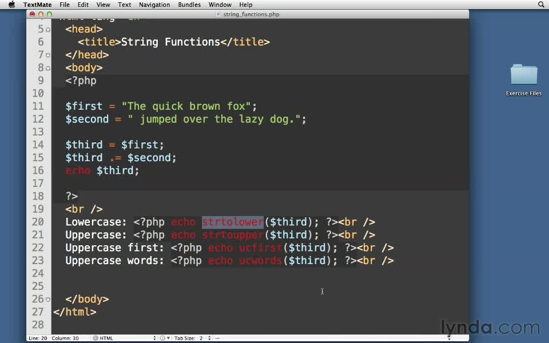549x343 pixels.
Task: Open the Navigation menu
Action: pos(154,5)
